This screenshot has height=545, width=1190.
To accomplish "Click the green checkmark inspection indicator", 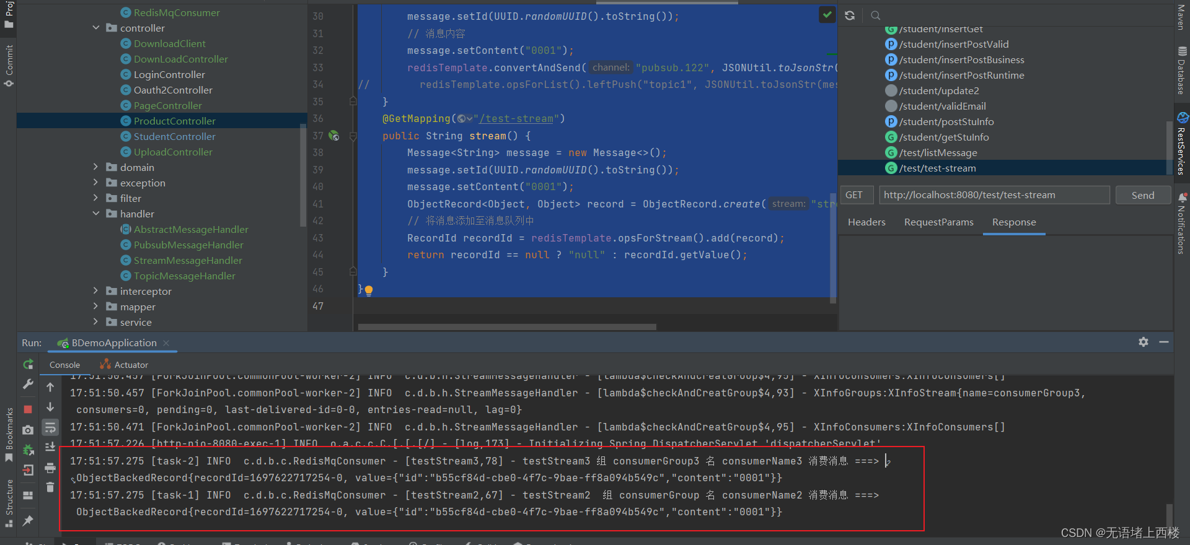I will point(827,14).
